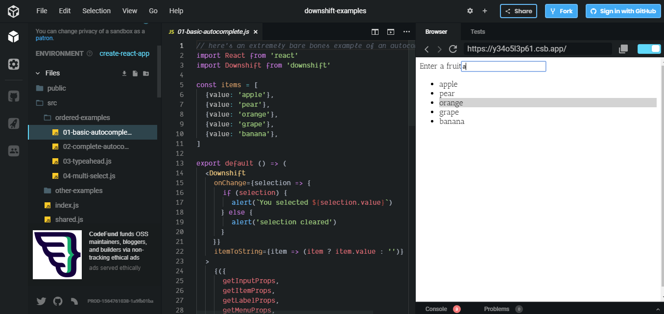Refresh the preview browser
This screenshot has height=314, width=664.
(453, 49)
